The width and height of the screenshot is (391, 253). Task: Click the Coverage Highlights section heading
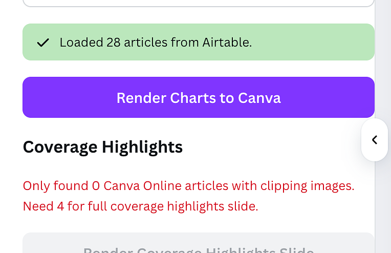pos(103,147)
